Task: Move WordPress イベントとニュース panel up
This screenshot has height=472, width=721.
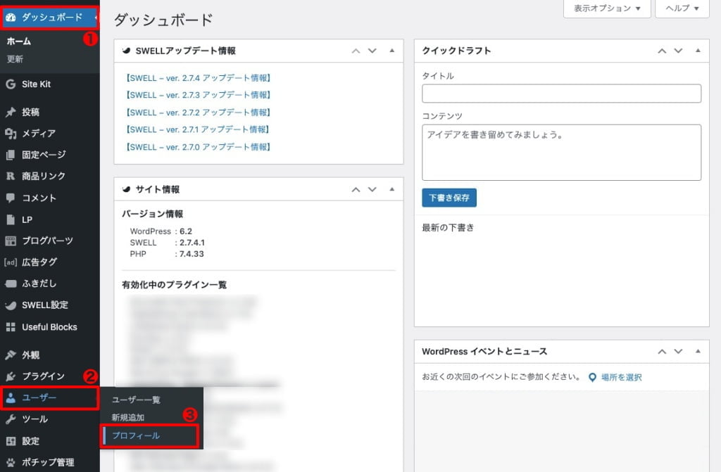Action: click(x=662, y=352)
